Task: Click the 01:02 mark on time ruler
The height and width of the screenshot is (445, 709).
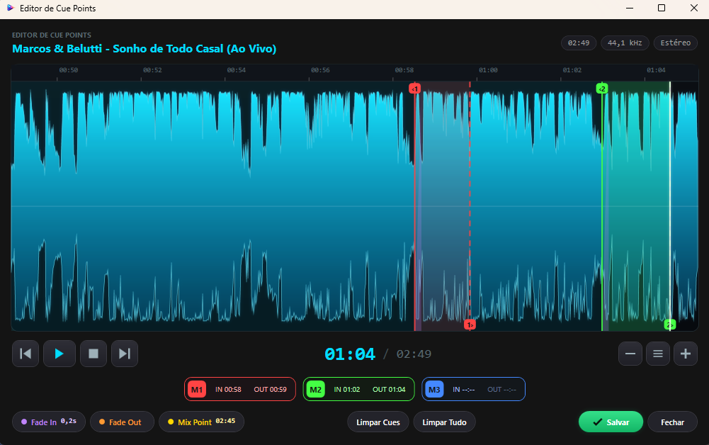Action: (572, 70)
